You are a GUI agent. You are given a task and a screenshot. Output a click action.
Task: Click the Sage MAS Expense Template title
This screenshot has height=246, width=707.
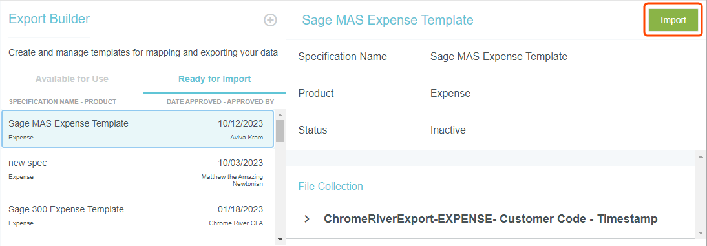point(388,20)
